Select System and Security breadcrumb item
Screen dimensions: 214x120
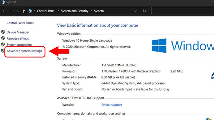click(75, 11)
